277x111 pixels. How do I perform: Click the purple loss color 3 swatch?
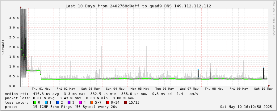tap(69, 102)
